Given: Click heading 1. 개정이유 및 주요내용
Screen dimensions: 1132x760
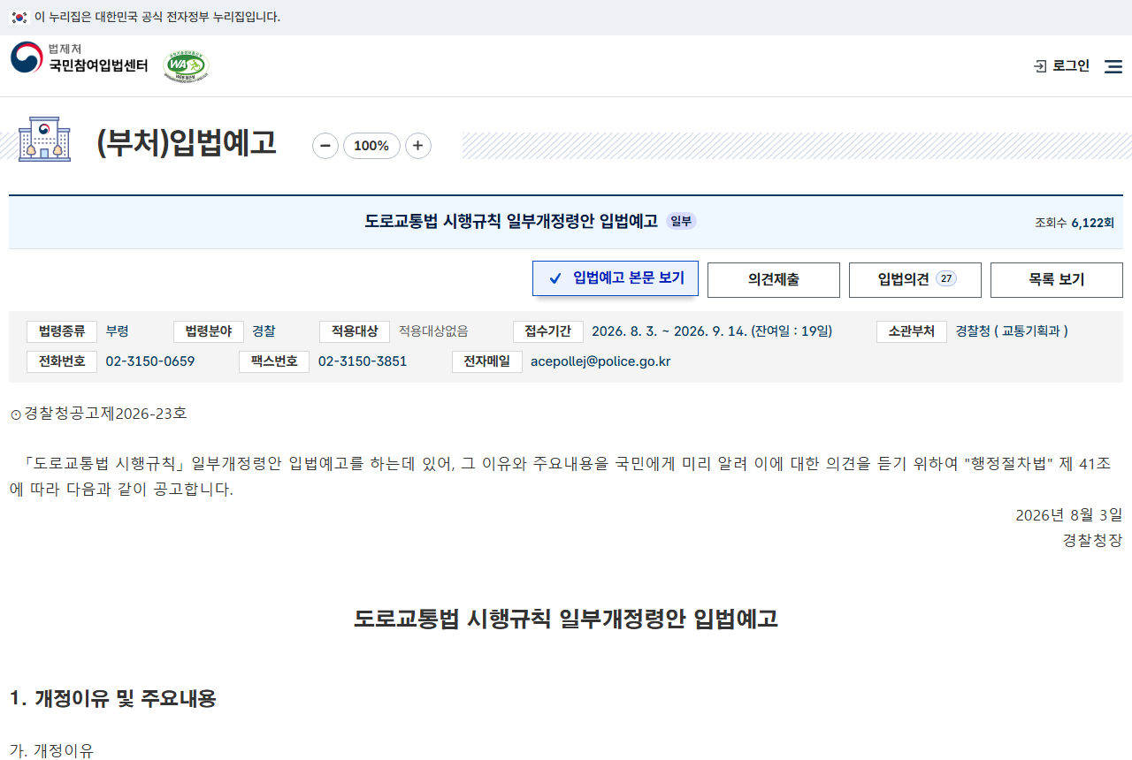Looking at the screenshot, I should [113, 699].
